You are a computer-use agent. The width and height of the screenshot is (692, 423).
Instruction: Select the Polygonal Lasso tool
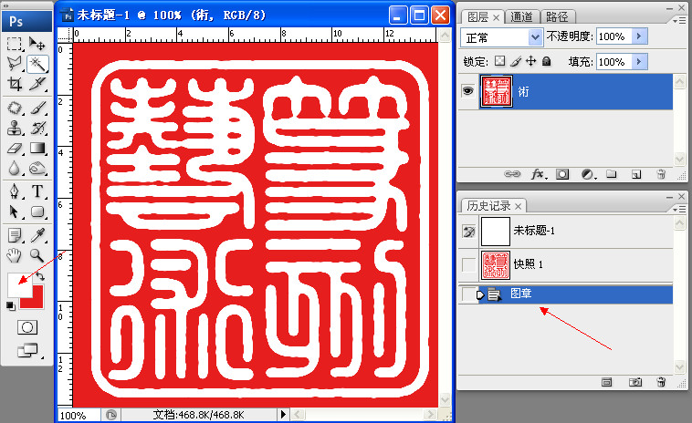tap(14, 64)
